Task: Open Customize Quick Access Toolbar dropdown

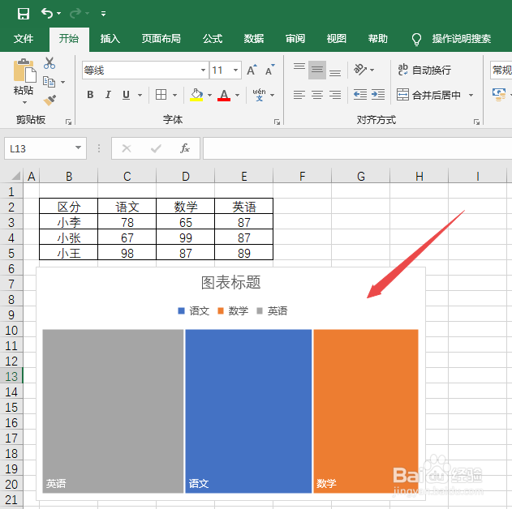Action: coord(103,13)
